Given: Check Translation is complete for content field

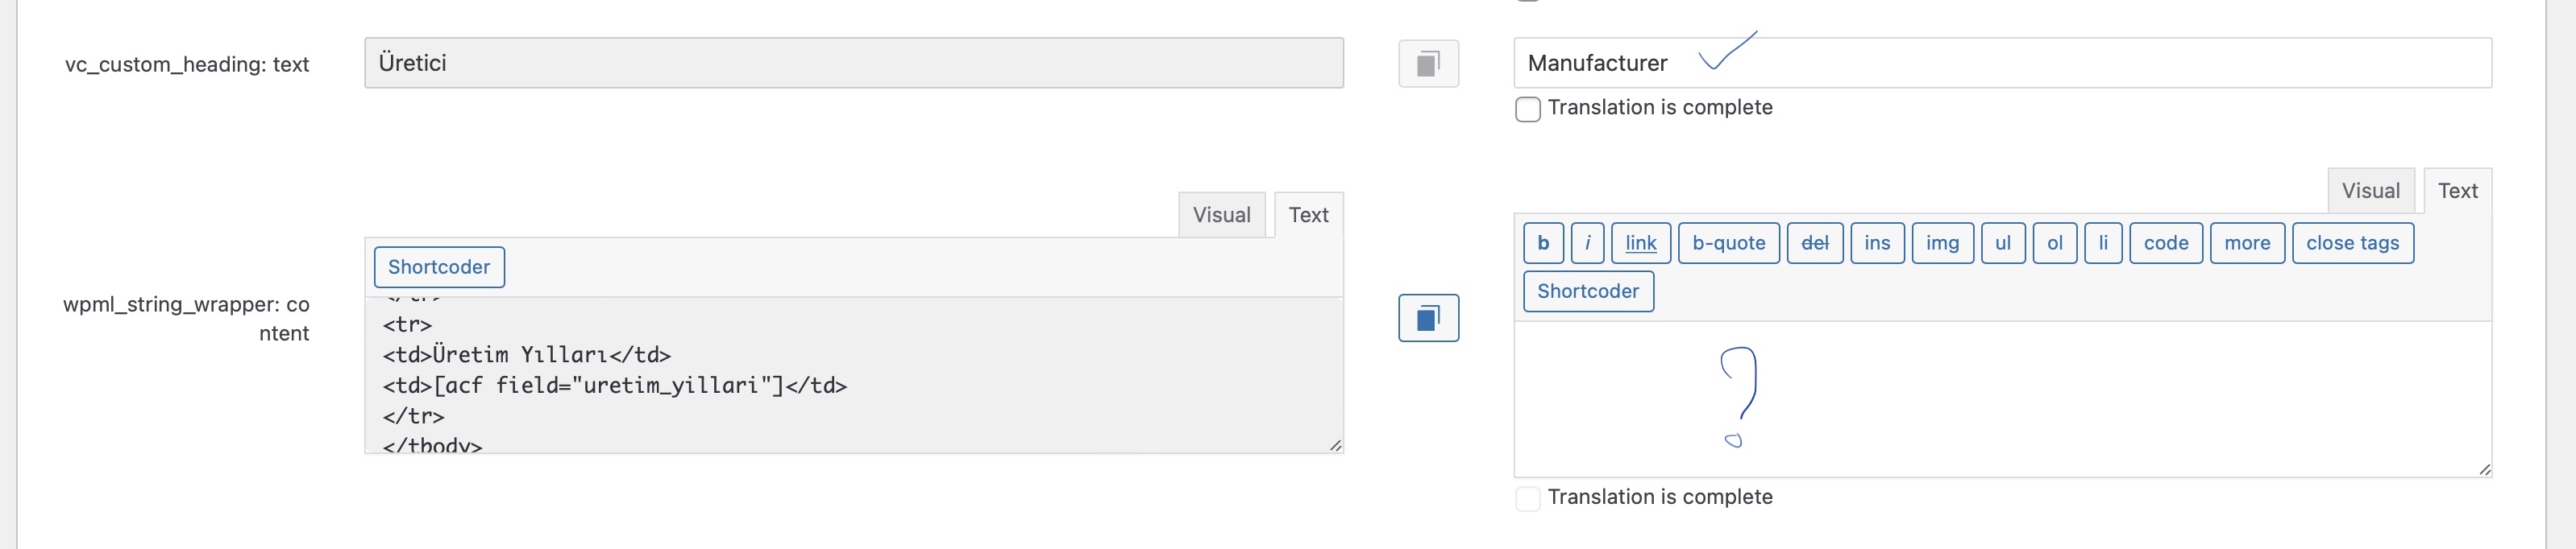Looking at the screenshot, I should [1527, 497].
